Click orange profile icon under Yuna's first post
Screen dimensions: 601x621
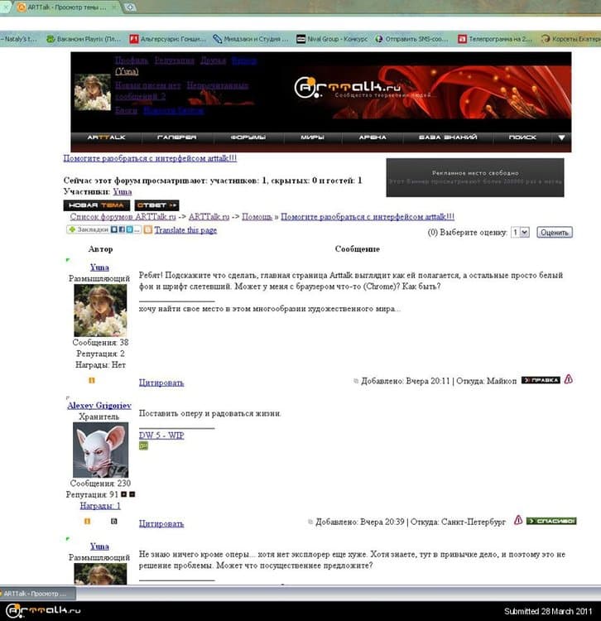pos(91,380)
